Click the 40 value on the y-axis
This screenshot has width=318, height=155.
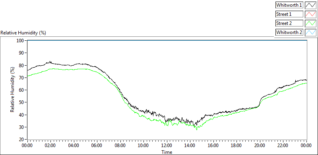point(22,115)
